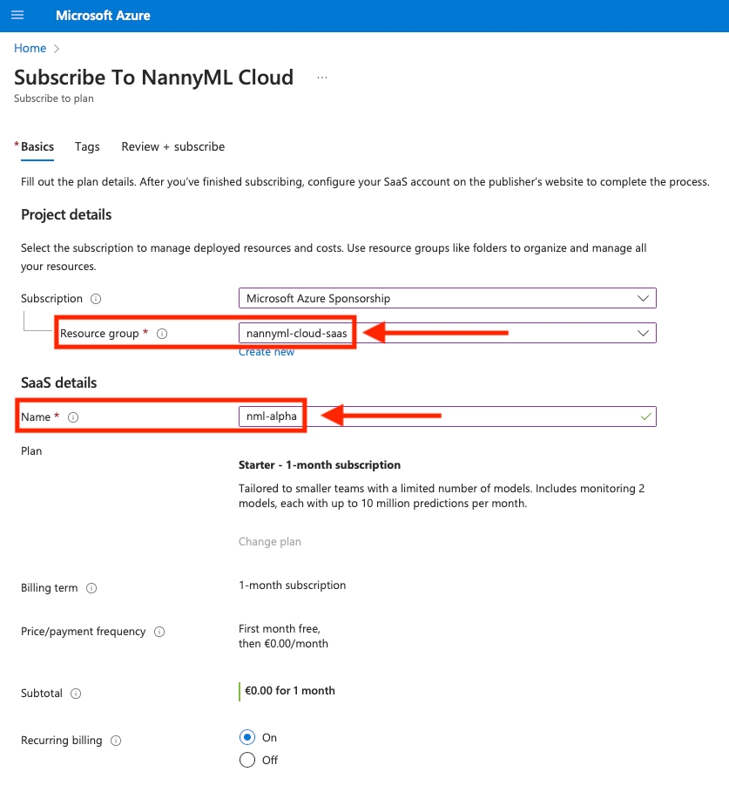Select recurring billing Off radio button
729x799 pixels.
click(x=247, y=760)
